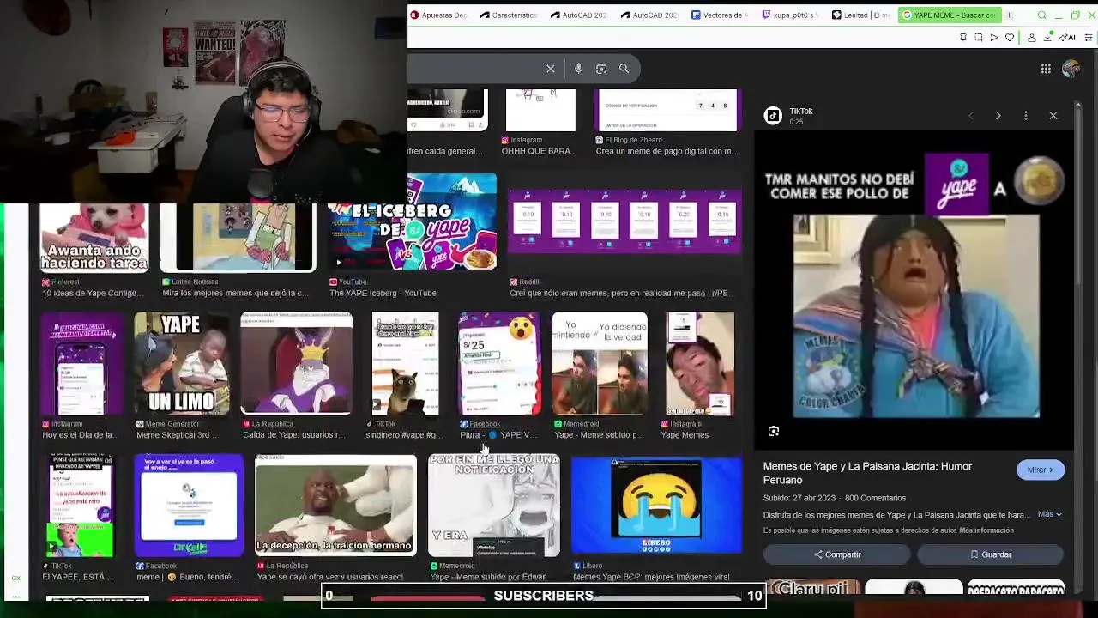Viewport: 1098px width, 618px height.
Task: Close the image preview panel
Action: [1053, 115]
